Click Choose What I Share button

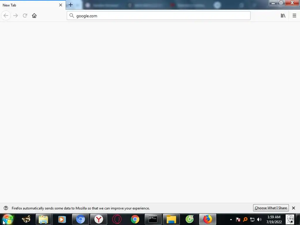pyautogui.click(x=271, y=208)
